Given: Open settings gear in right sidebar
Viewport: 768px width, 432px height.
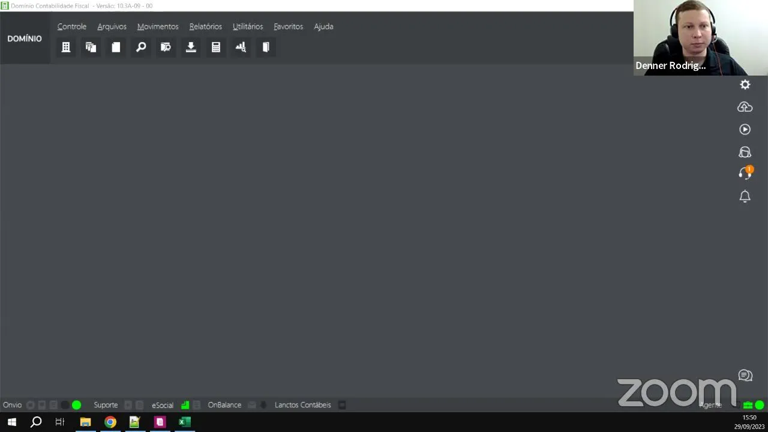Looking at the screenshot, I should pyautogui.click(x=745, y=85).
